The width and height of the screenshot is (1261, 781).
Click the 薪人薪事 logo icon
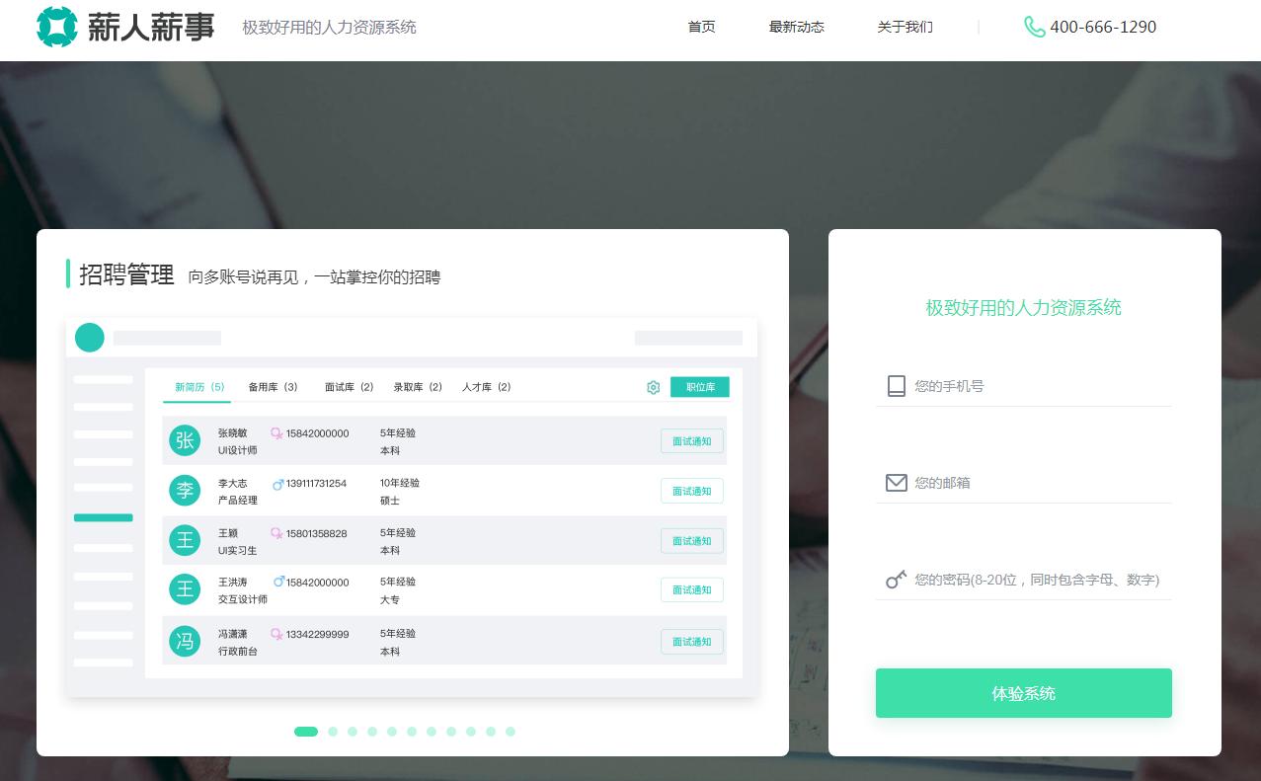[x=58, y=27]
